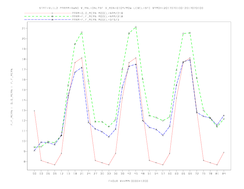Click red plus data point at hour 00
This screenshot has height=189, width=244.
click(35, 111)
